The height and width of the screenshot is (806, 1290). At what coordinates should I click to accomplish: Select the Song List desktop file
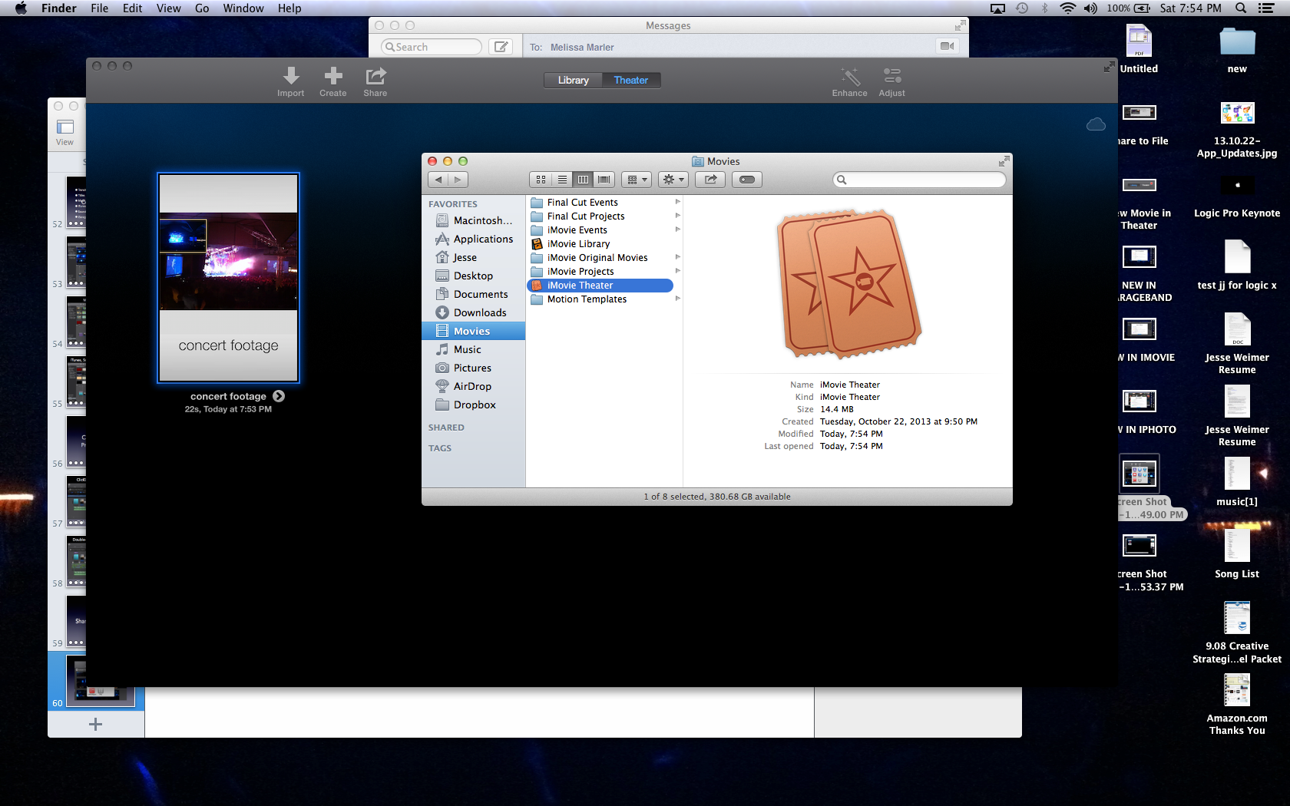[1237, 553]
